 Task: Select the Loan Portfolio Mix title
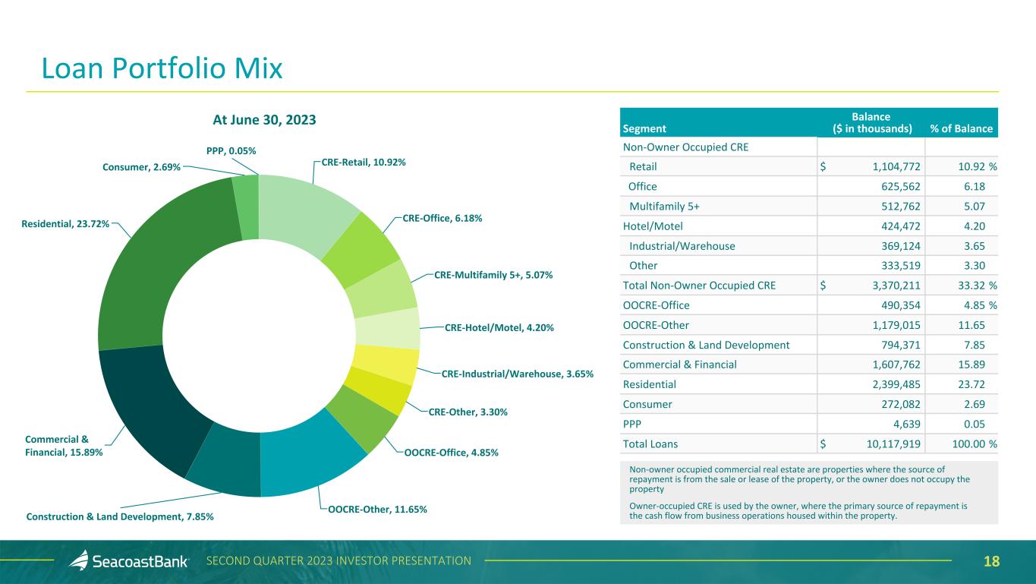pos(162,68)
